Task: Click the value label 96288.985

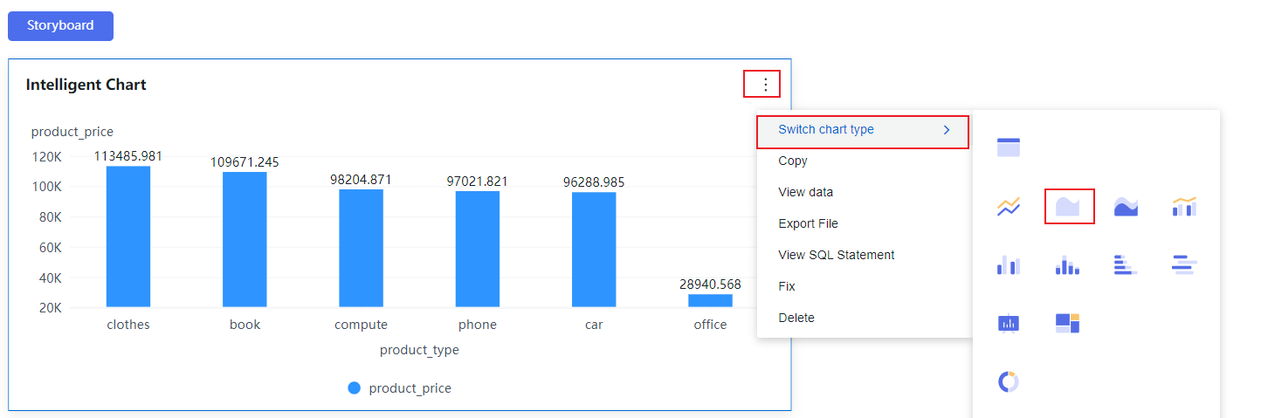Action: (x=594, y=182)
